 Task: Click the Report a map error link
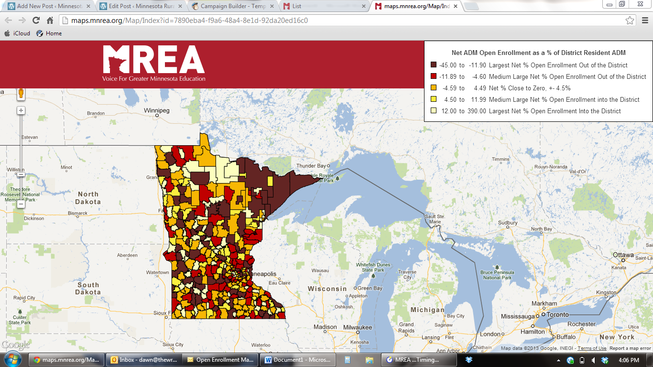click(x=630, y=348)
